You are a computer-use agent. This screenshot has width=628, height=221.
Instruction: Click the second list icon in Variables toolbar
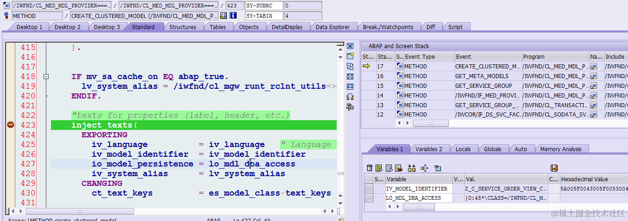tap(389, 168)
